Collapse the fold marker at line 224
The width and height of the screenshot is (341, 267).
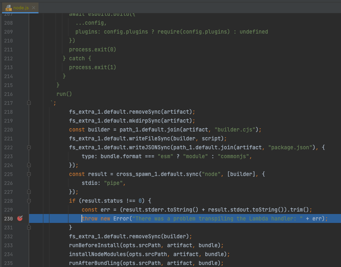29,165
